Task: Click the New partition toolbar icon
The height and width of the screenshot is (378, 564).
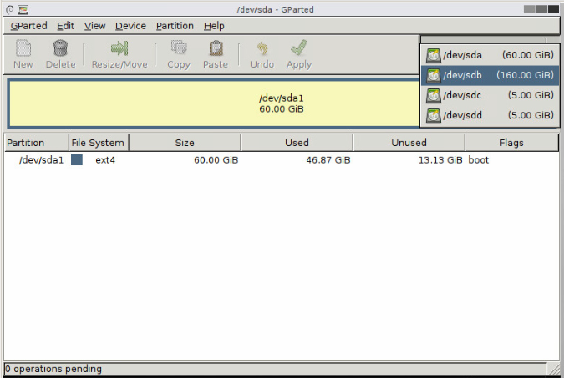Action: (23, 49)
